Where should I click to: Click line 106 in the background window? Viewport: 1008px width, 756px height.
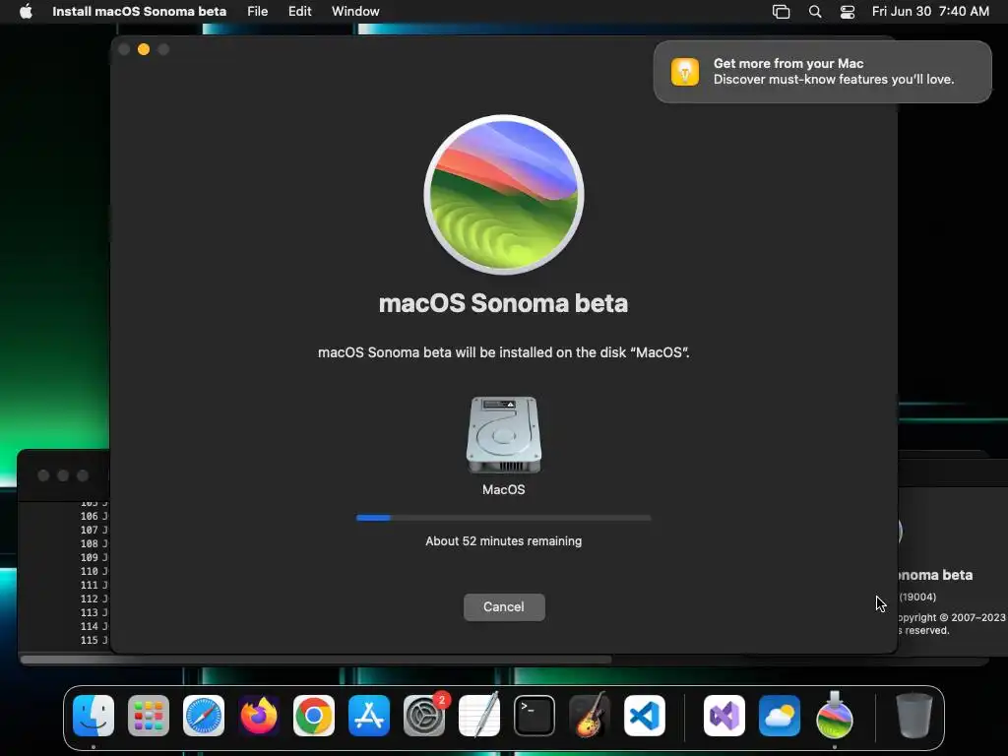coord(94,516)
